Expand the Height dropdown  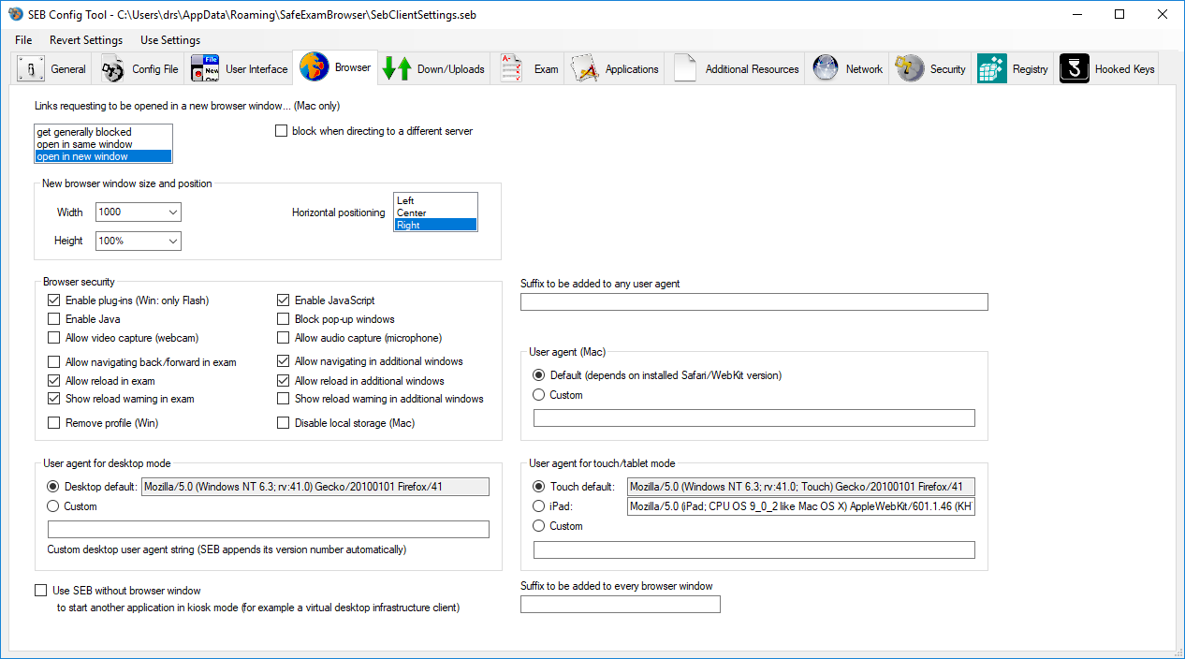[173, 242]
